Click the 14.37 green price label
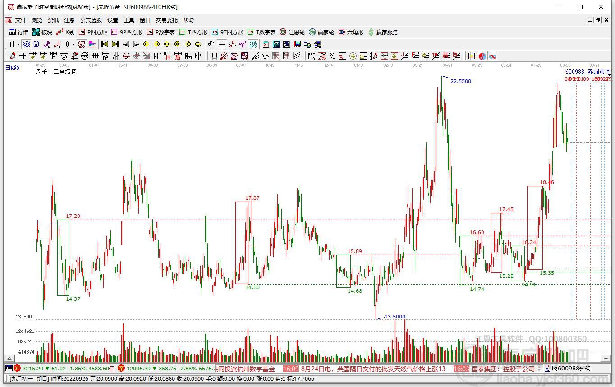Viewport: 615px width, 387px height. [x=73, y=299]
